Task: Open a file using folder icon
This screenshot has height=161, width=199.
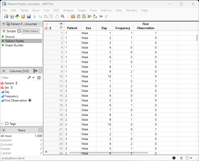Action: 23,16
